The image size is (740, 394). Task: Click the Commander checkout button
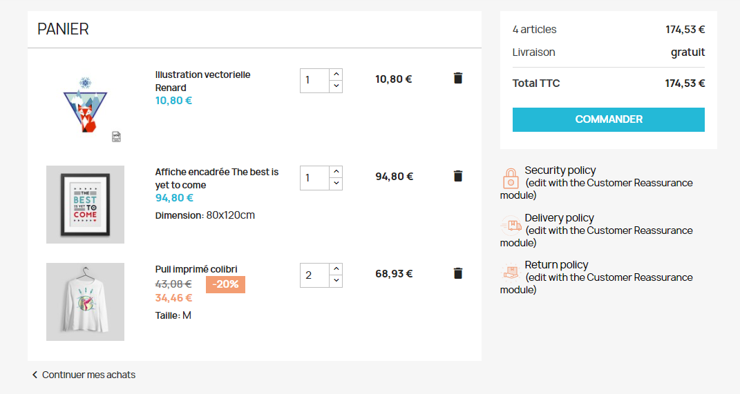point(608,119)
